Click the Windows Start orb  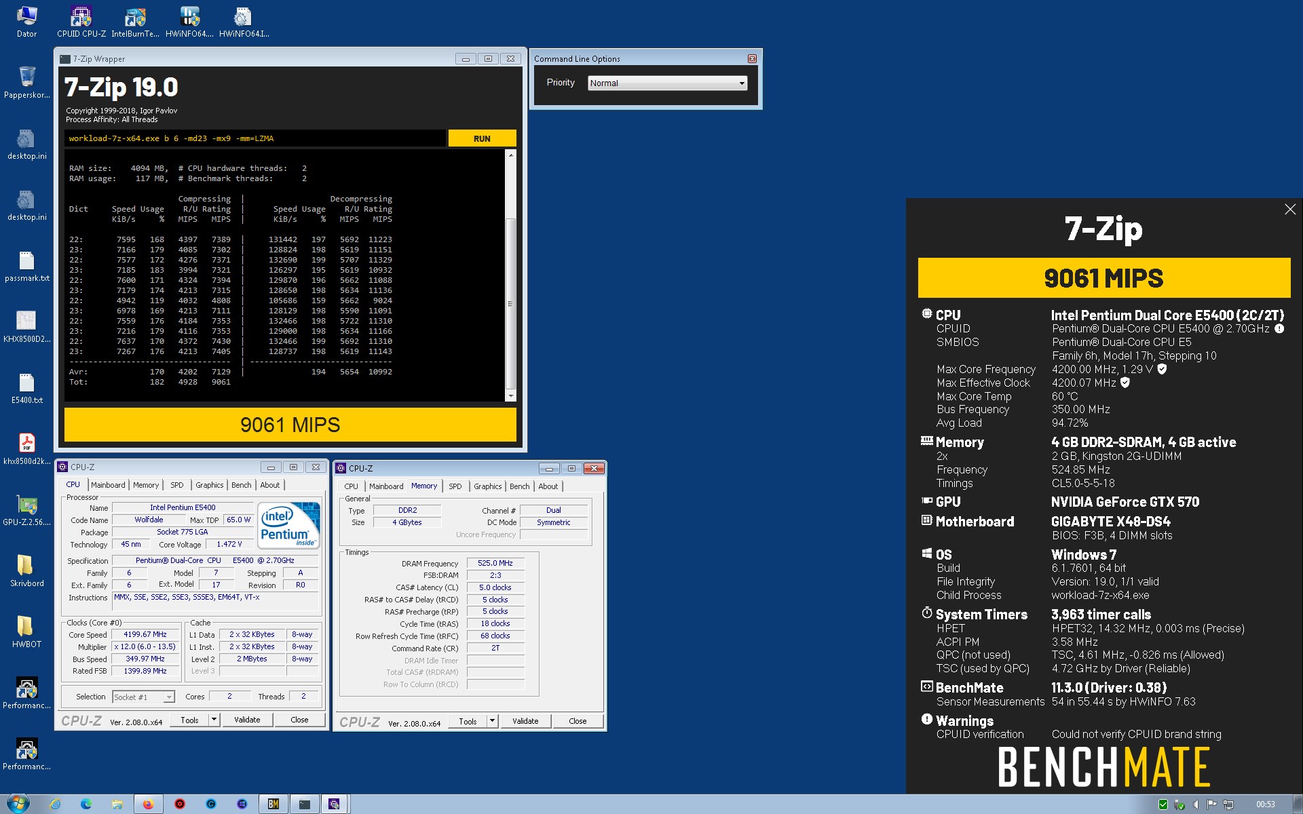click(18, 804)
